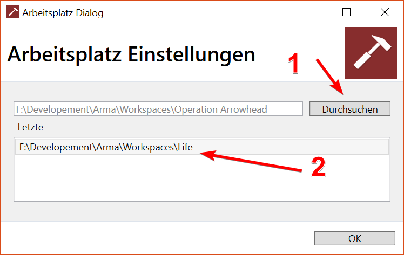Minimize the Arbeitsplatz Dialog window
The image size is (404, 255).
309,12
